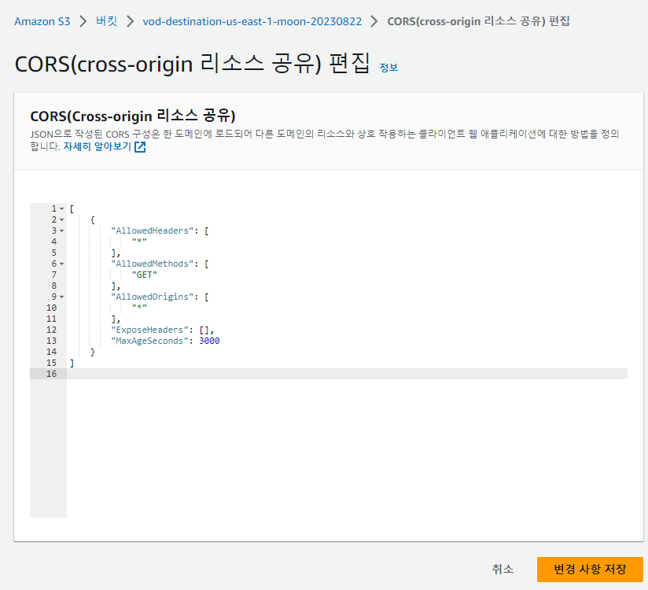The height and width of the screenshot is (590, 648).
Task: Collapse AllowedOrigins fold arrow on line 9
Action: tap(61, 297)
